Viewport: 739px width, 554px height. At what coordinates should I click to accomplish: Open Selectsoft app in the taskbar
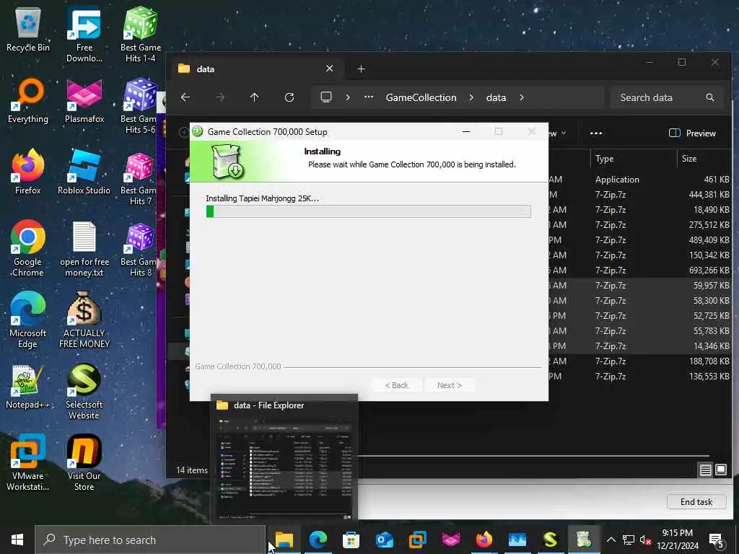[551, 540]
